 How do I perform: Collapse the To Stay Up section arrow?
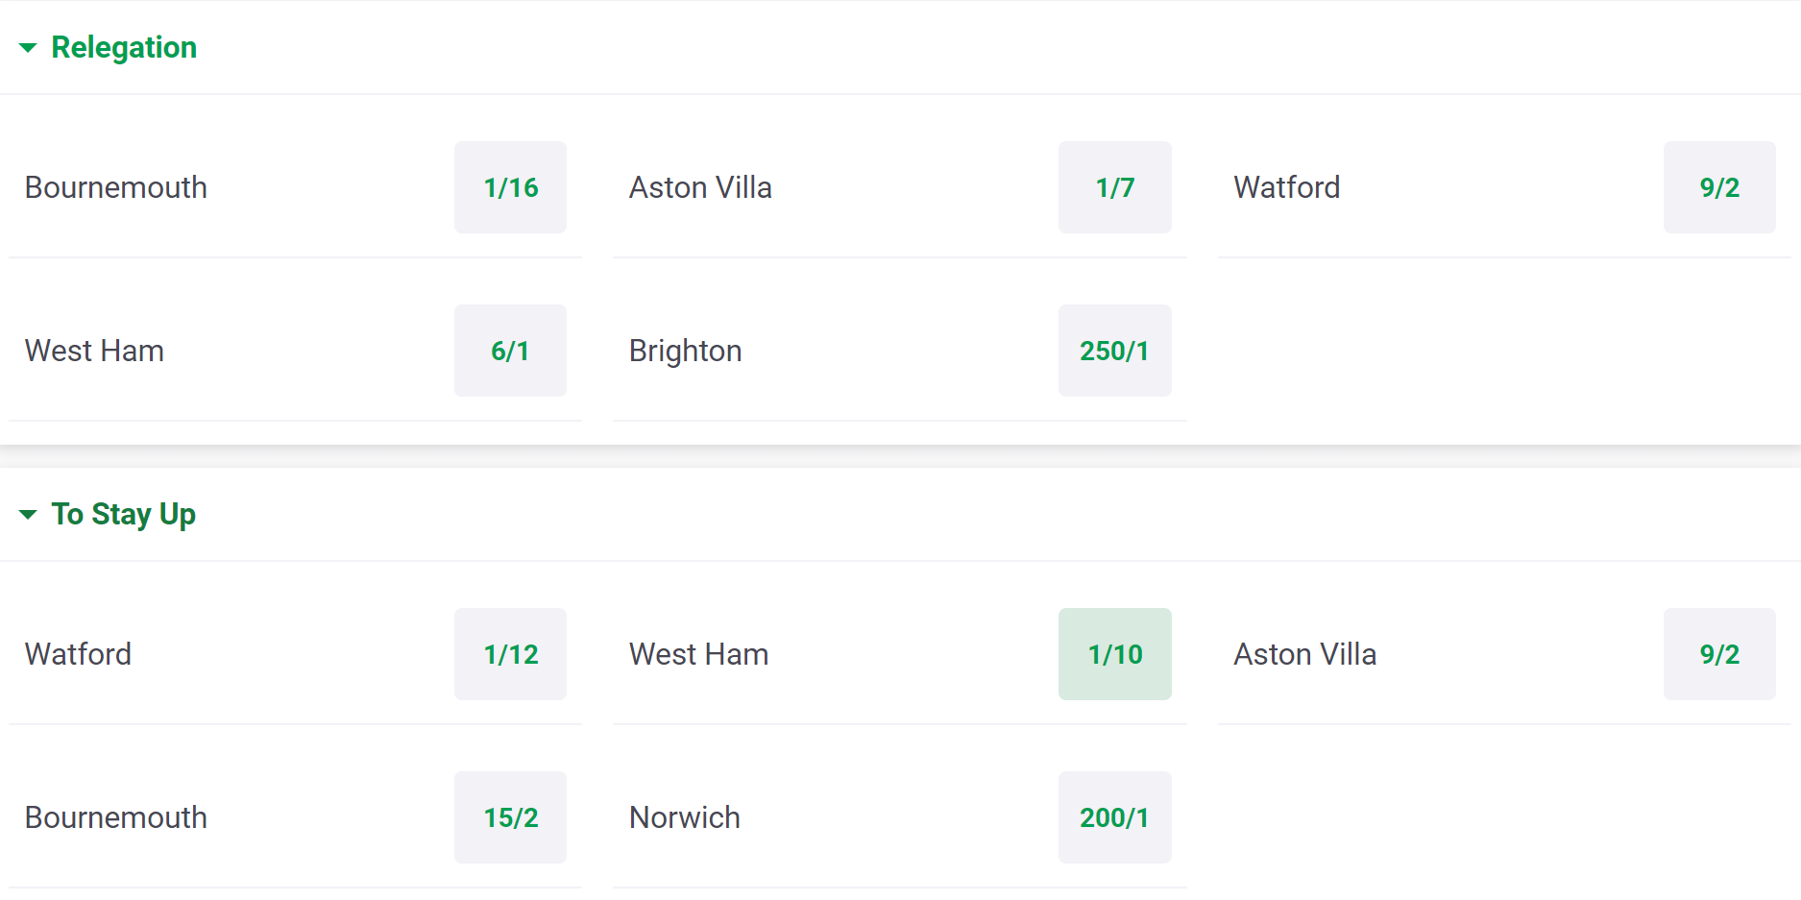[x=28, y=514]
